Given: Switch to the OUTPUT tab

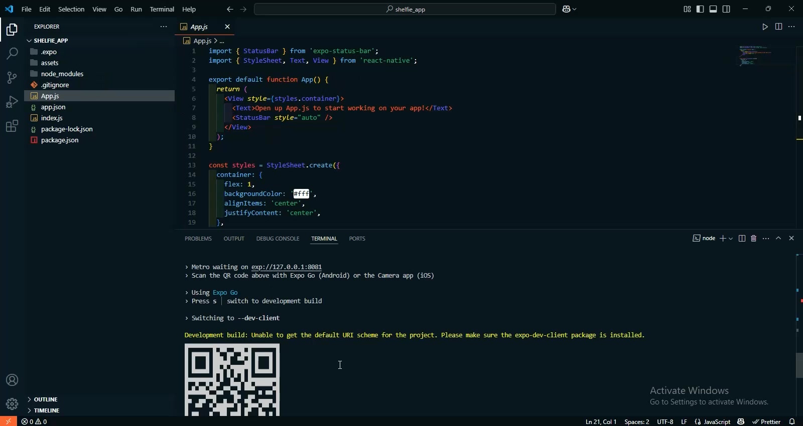Looking at the screenshot, I should pyautogui.click(x=234, y=239).
